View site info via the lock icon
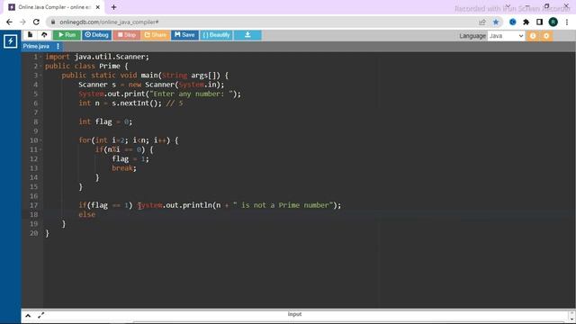 coord(53,22)
